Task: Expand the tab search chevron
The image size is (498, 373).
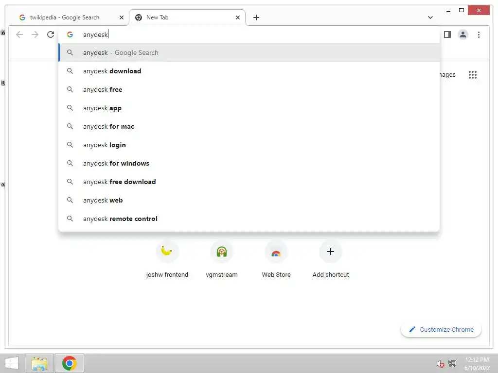Action: tap(430, 17)
